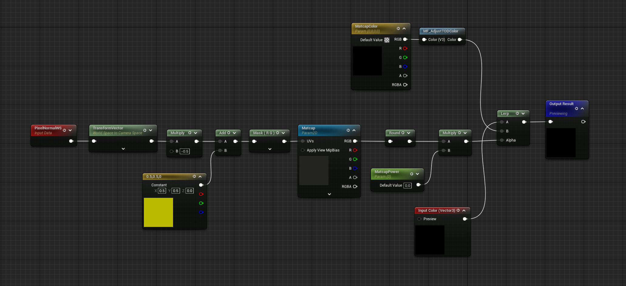The image size is (626, 286).
Task: Click the output pin of the Round node
Action: point(409,141)
